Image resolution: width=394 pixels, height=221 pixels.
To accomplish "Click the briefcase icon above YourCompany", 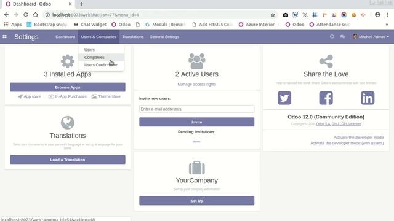I will [197, 168].
